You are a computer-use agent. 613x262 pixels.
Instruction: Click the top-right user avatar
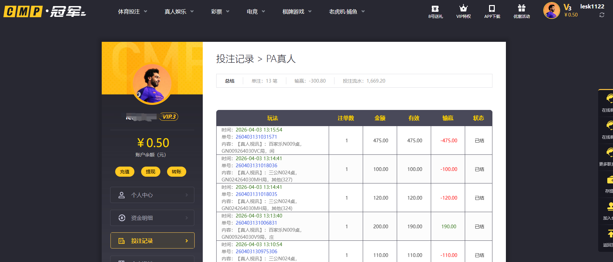click(551, 10)
